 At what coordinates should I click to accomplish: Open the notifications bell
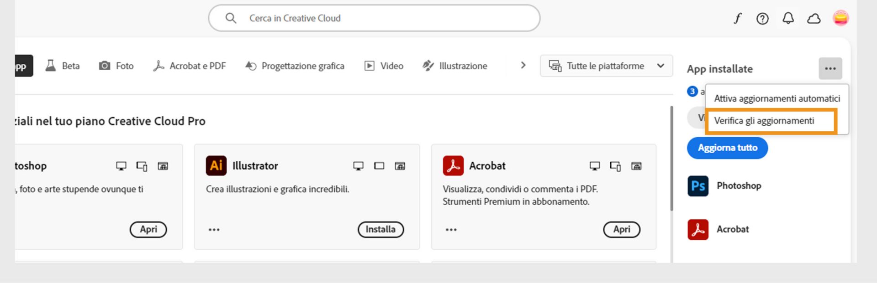click(788, 18)
